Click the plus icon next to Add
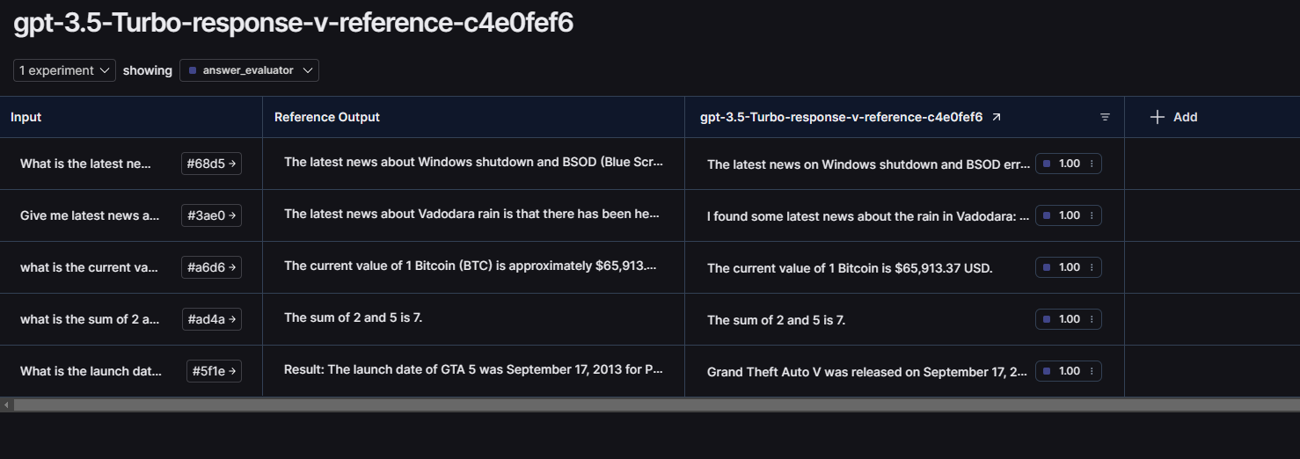The height and width of the screenshot is (459, 1300). click(1158, 117)
